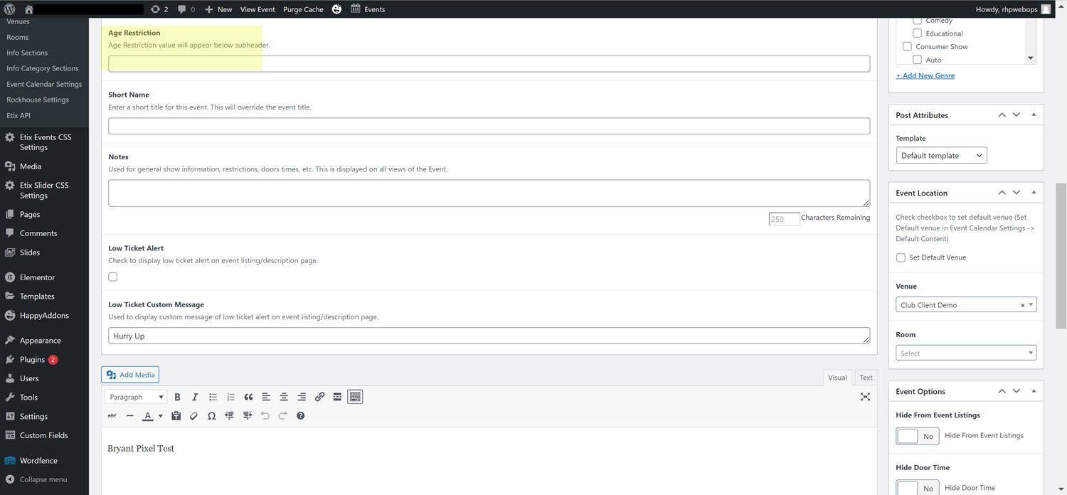Open the text color picker arrow
The height and width of the screenshot is (495, 1067).
click(x=160, y=416)
